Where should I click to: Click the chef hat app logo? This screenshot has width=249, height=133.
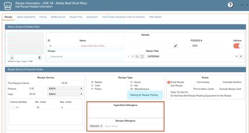tap(8, 5)
